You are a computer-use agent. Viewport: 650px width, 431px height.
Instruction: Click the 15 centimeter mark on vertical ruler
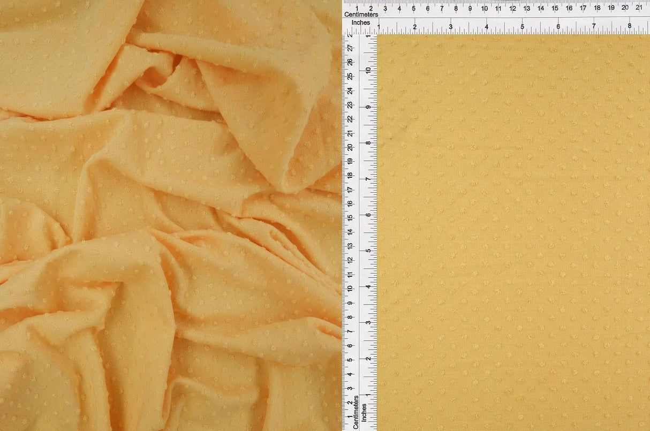(350, 218)
